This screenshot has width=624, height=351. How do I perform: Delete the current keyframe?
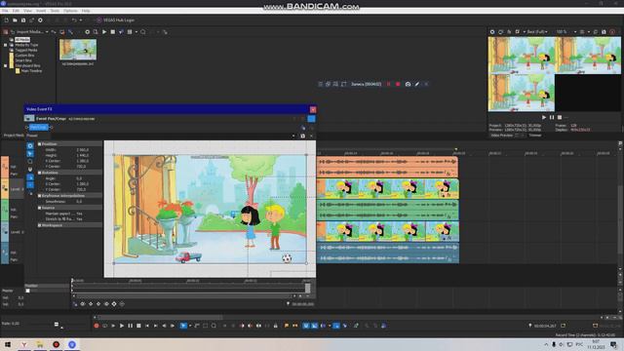(x=122, y=303)
